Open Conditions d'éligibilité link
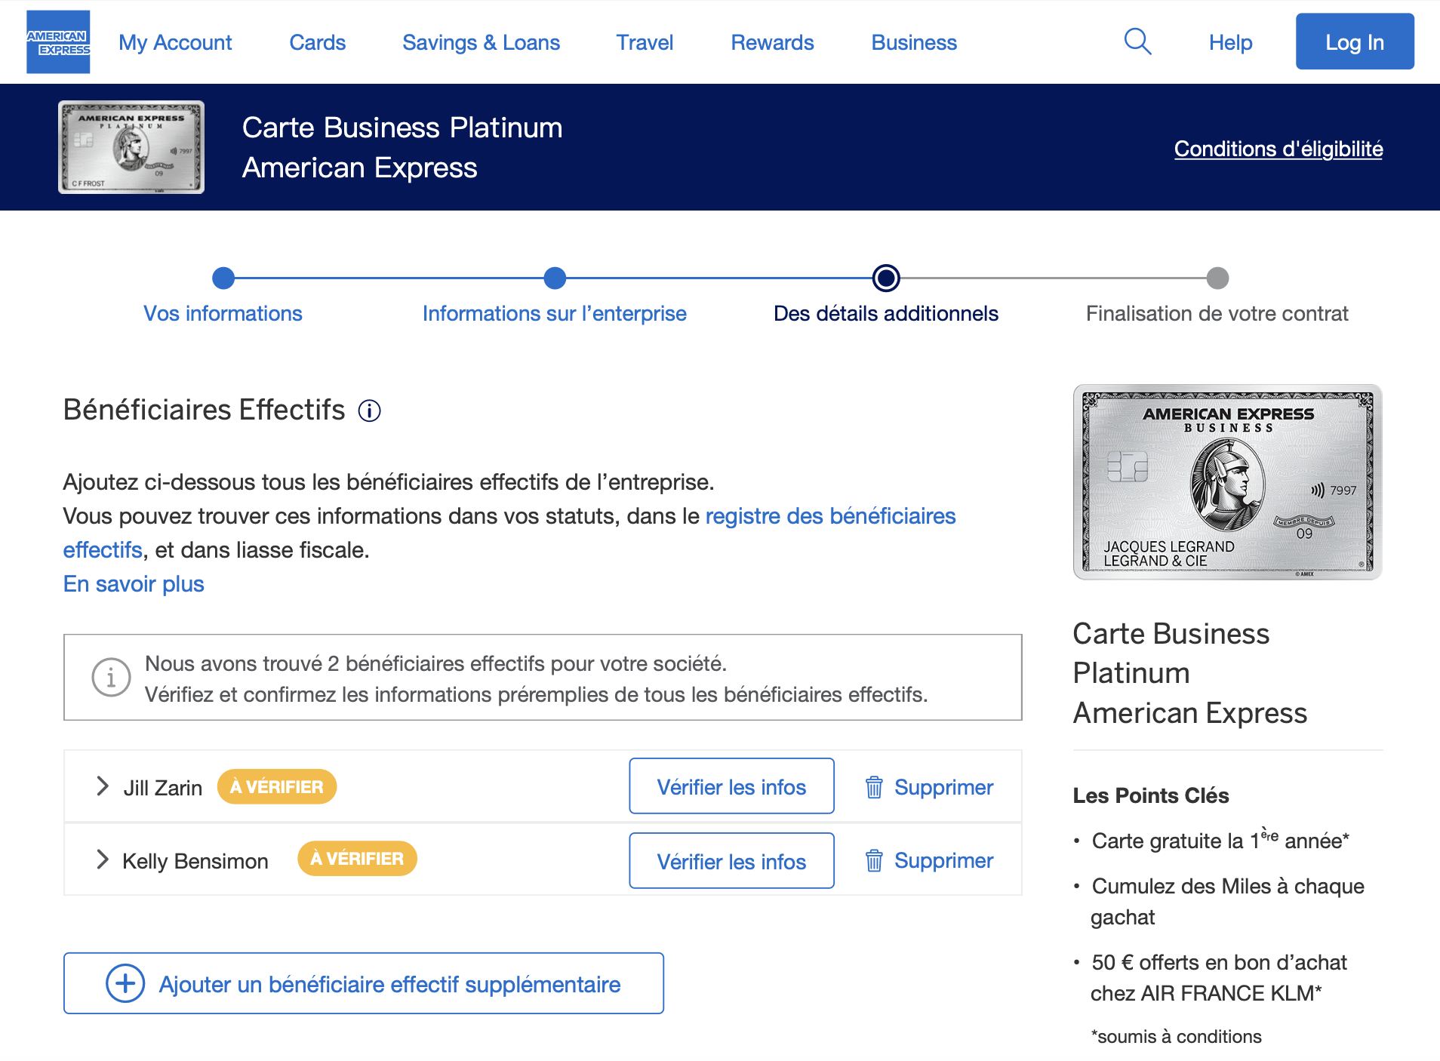 1278,149
